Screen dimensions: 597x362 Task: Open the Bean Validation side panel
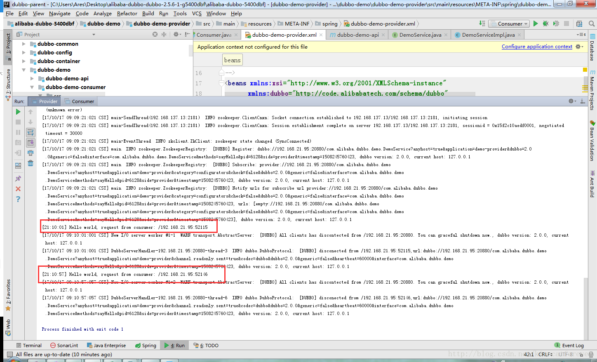[x=592, y=141]
